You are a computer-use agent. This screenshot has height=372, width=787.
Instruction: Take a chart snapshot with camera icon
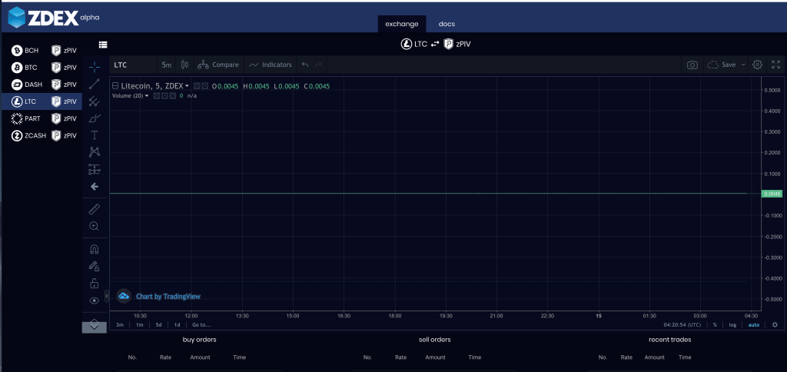click(x=692, y=65)
